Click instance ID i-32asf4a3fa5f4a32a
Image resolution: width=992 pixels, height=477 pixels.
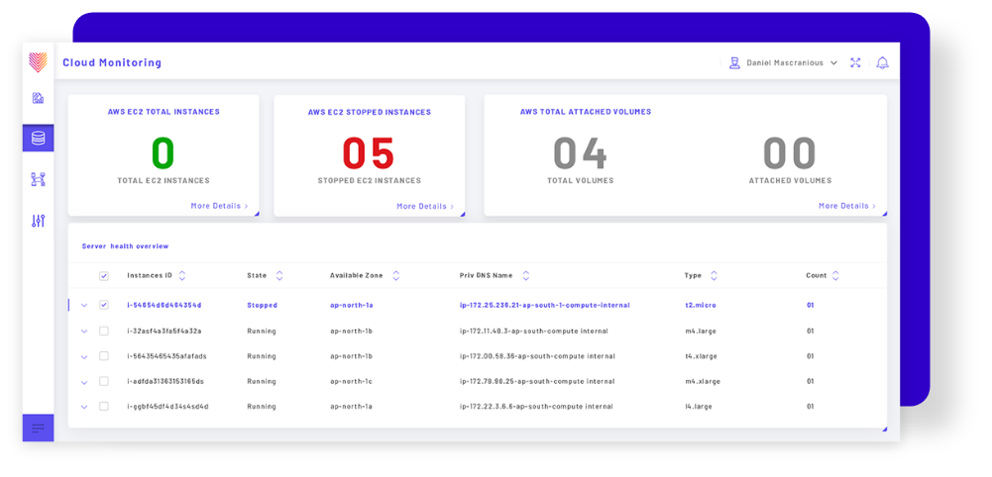(x=164, y=332)
